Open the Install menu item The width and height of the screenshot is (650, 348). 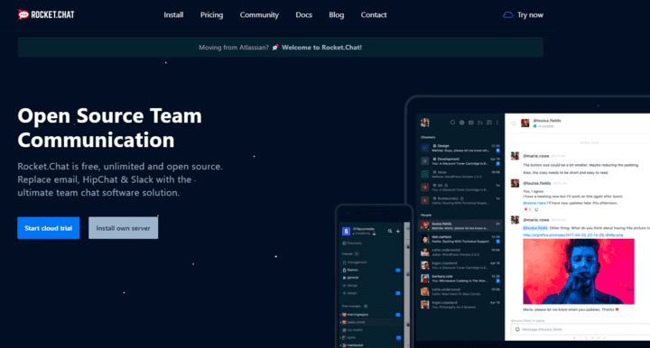coord(173,15)
